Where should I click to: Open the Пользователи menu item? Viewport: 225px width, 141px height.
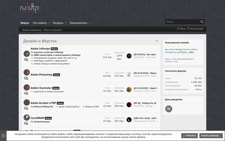(78, 23)
